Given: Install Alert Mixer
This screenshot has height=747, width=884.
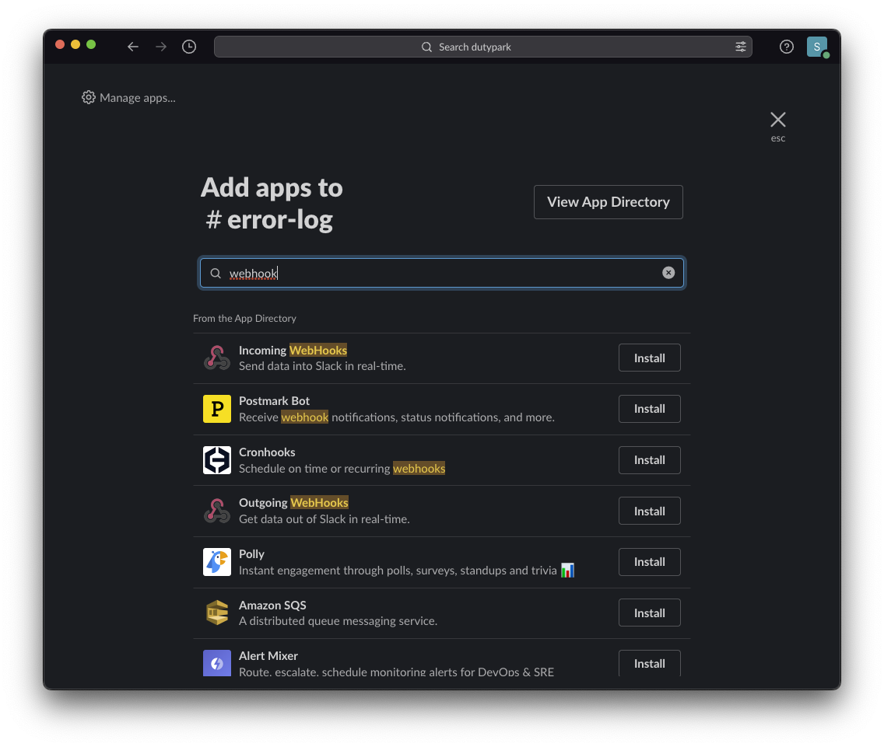Looking at the screenshot, I should coord(650,663).
